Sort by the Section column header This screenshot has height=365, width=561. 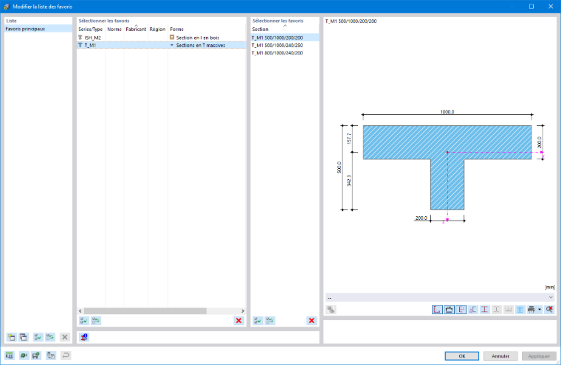[x=285, y=29]
